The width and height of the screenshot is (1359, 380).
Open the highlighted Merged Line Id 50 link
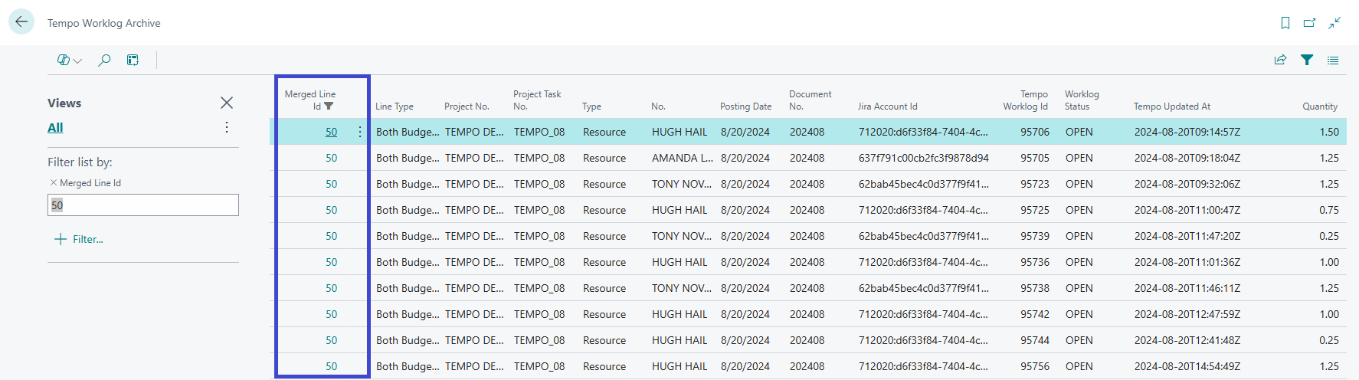331,132
